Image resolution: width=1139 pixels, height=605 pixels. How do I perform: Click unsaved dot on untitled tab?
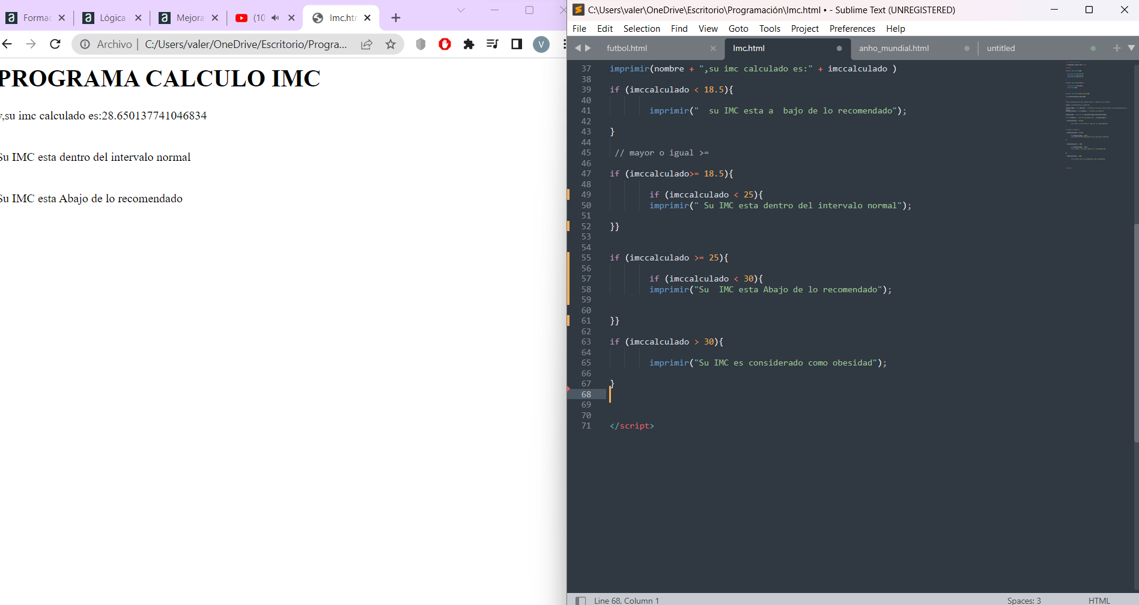[1093, 48]
